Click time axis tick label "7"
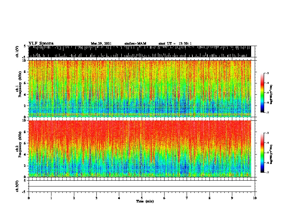 [187, 198]
